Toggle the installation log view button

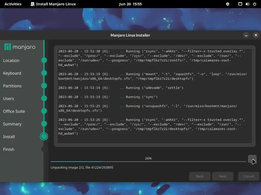[252, 159]
